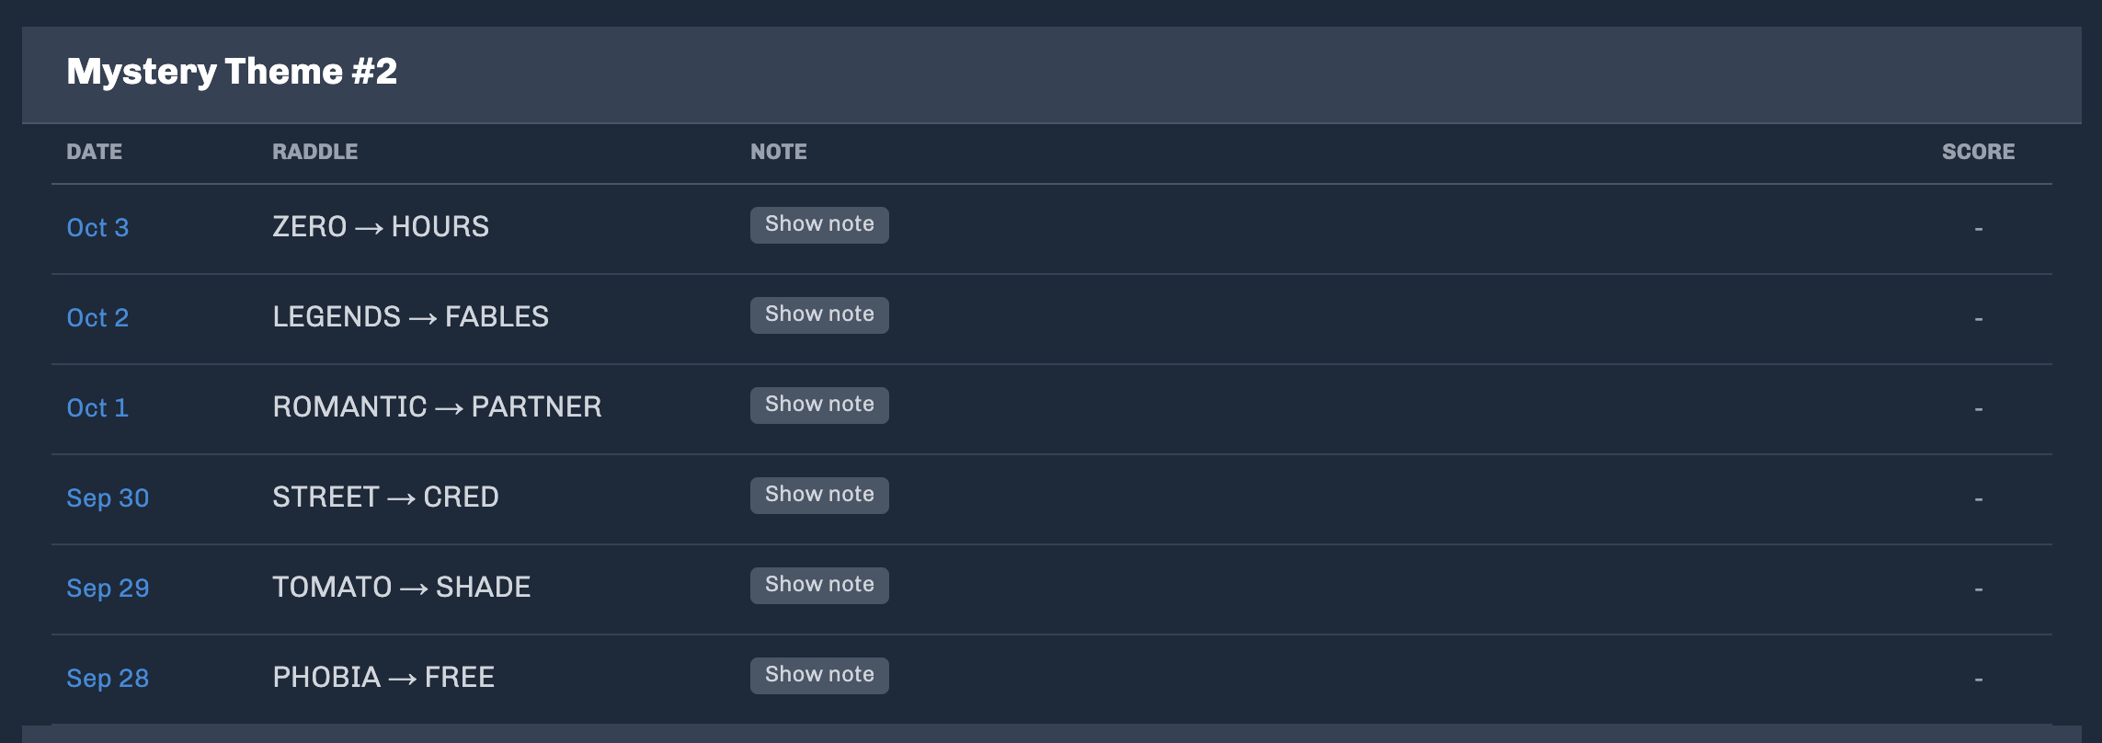Viewport: 2102px width, 743px height.
Task: Open the Oct 1 raddle link
Action: (97, 407)
